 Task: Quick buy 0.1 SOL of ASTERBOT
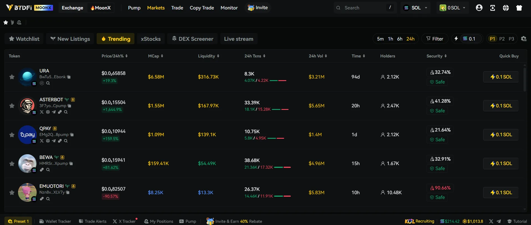(501, 106)
